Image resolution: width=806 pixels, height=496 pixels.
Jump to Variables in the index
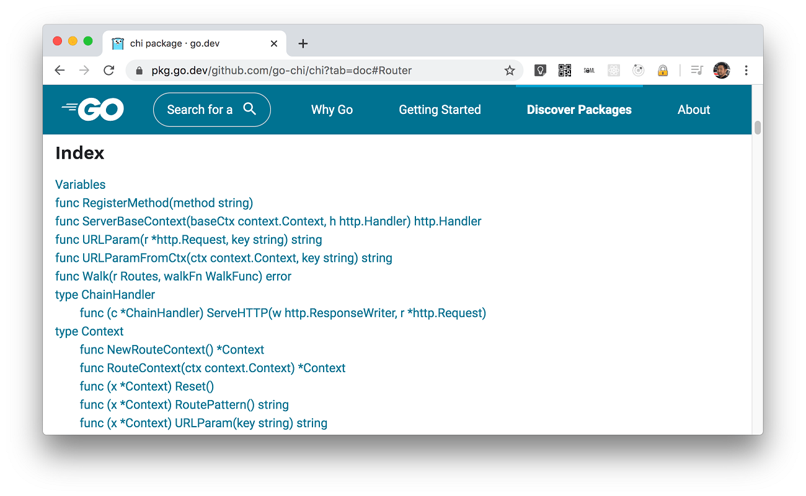[80, 185]
